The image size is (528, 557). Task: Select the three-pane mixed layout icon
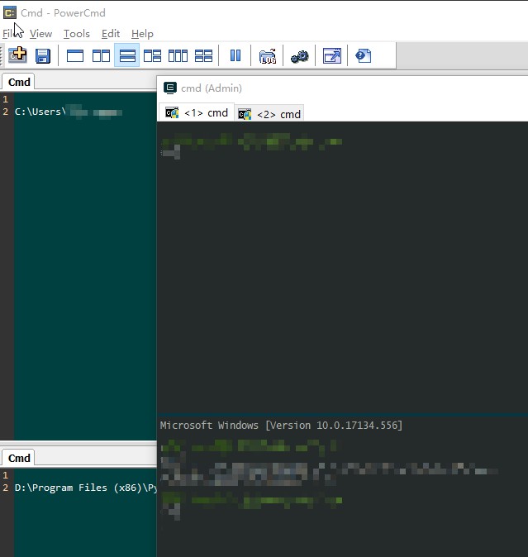pyautogui.click(x=152, y=55)
